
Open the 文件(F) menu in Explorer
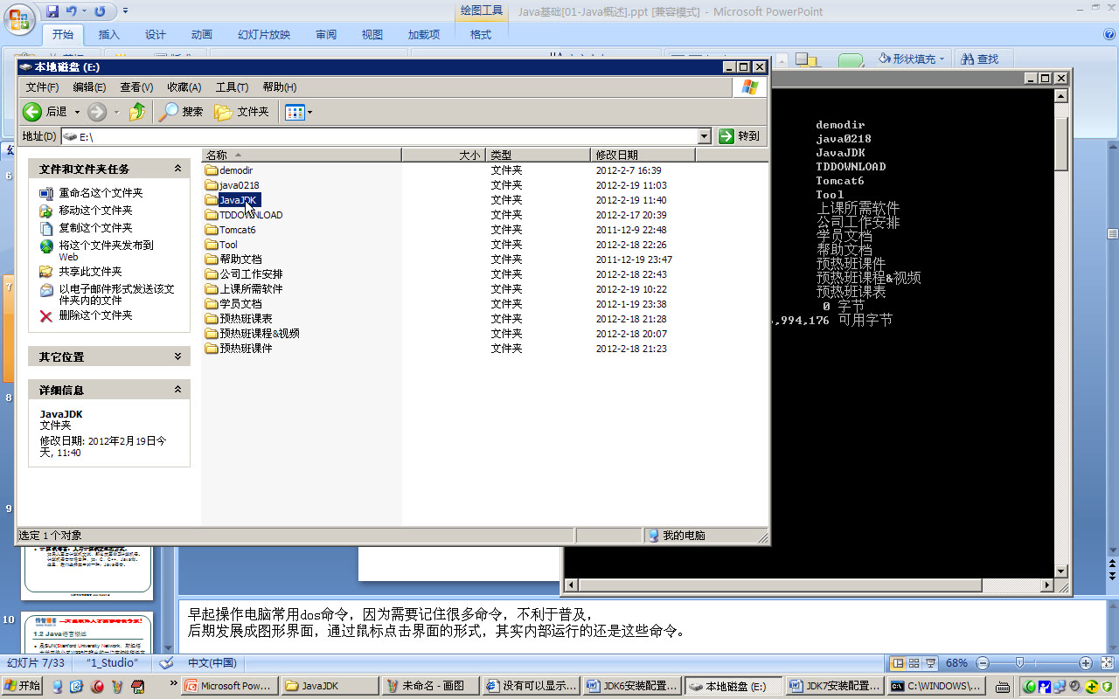(x=42, y=87)
